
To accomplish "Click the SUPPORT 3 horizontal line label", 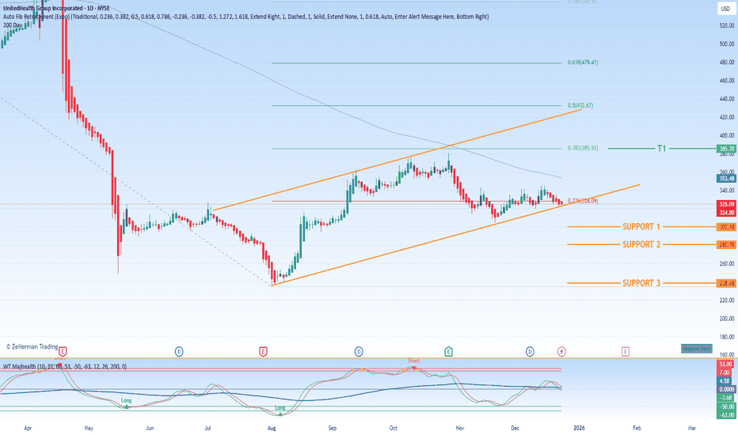I will (641, 283).
